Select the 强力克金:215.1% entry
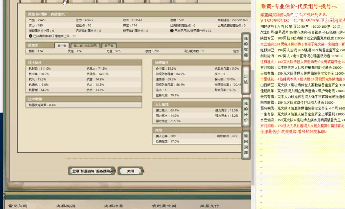Viewport: 345px width, 209px height. (168, 121)
